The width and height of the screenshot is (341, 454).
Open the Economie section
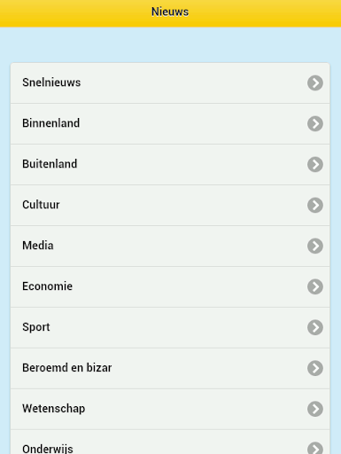(170, 287)
